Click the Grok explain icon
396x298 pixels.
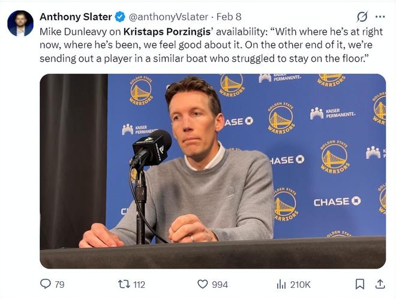coord(362,16)
